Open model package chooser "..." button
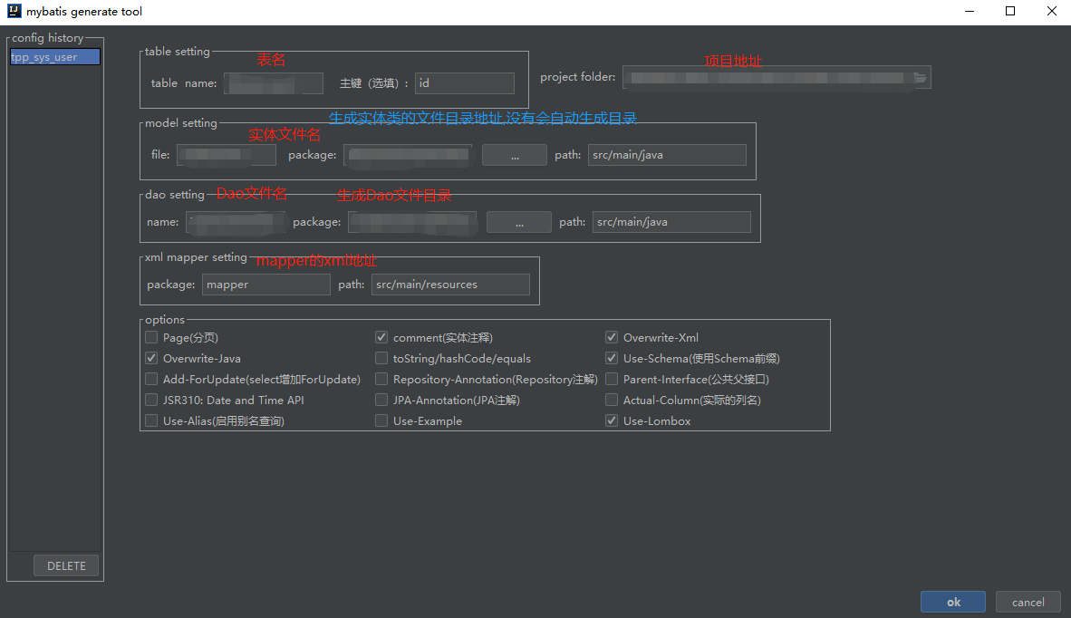1071x618 pixels. tap(515, 155)
